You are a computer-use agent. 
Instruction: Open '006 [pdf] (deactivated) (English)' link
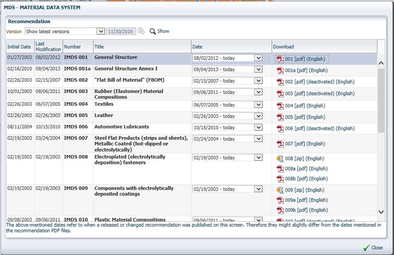[x=320, y=128]
